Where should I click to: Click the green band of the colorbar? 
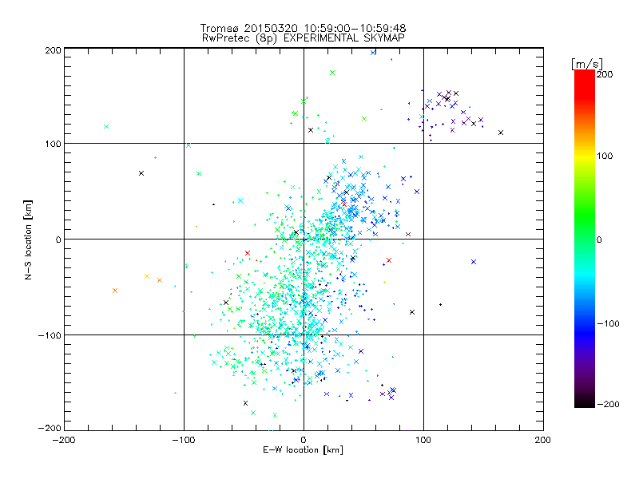click(585, 212)
